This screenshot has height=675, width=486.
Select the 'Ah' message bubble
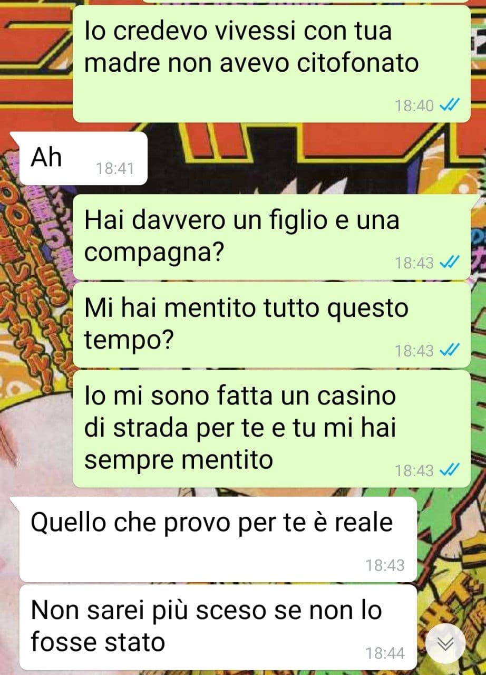79,158
